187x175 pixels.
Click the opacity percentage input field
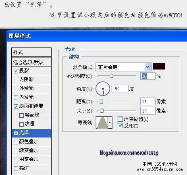148,76
